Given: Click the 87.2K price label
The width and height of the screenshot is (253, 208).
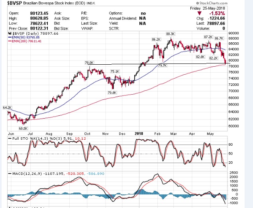Looking at the screenshot, I should pyautogui.click(x=208, y=37).
